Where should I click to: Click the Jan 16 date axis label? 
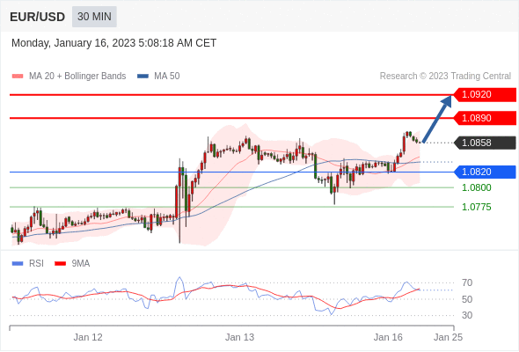tap(388, 337)
